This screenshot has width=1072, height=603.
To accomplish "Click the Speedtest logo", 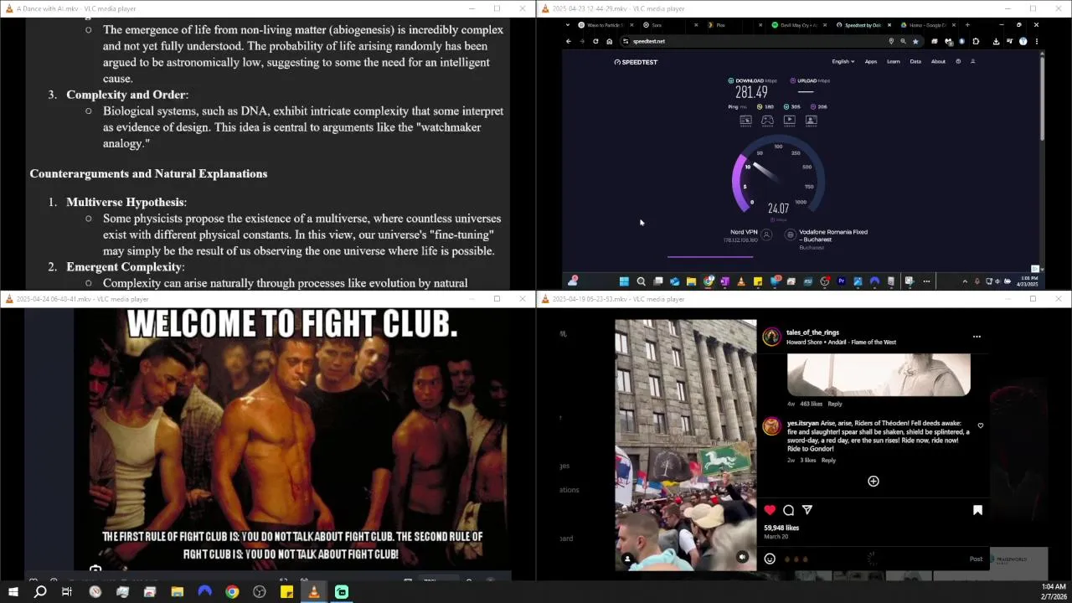I will 636,62.
